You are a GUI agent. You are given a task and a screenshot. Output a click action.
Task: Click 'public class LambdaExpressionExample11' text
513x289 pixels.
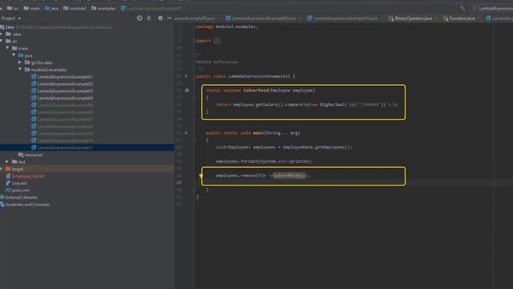point(243,76)
